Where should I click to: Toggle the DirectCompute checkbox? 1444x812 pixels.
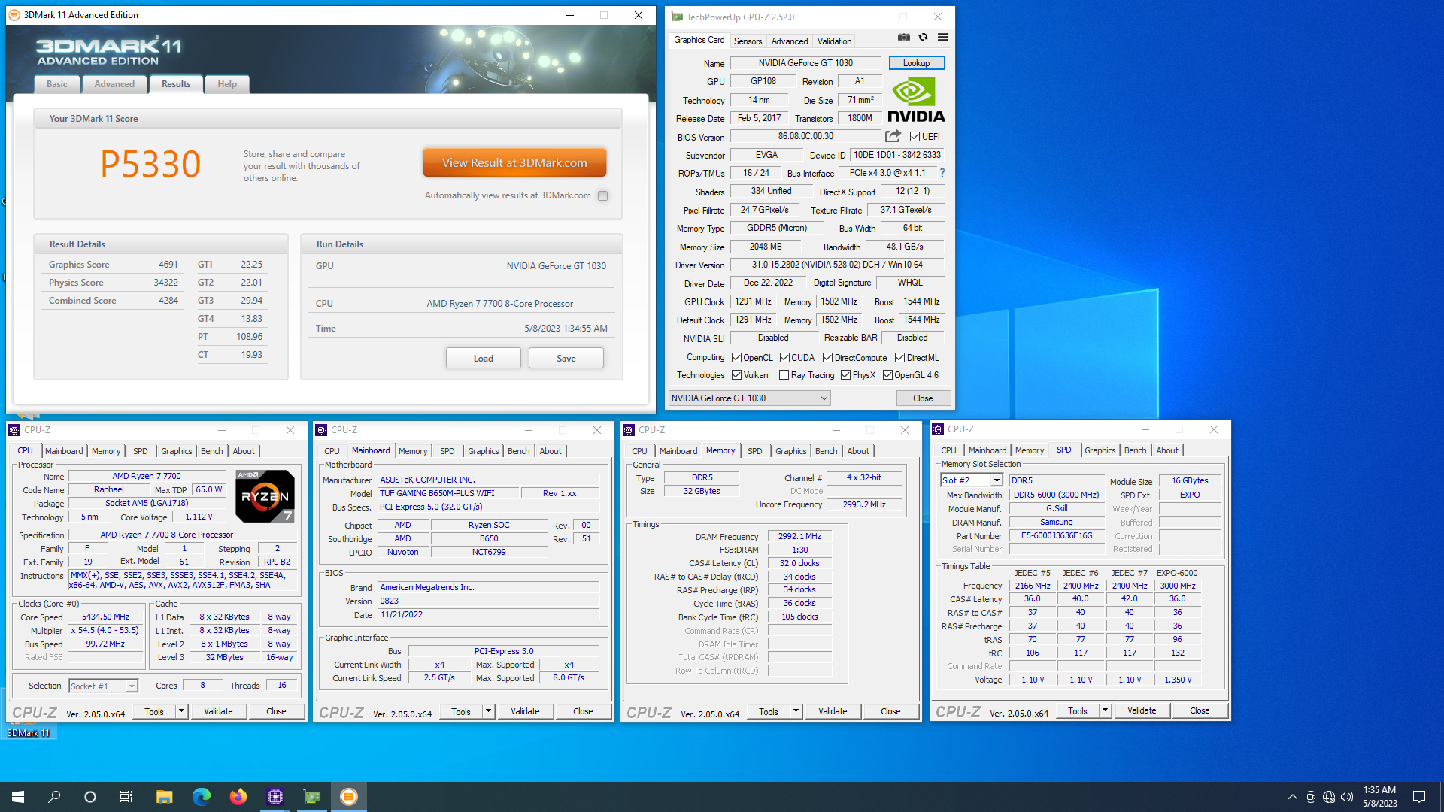827,358
